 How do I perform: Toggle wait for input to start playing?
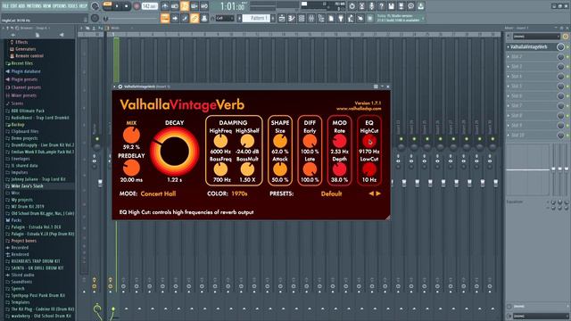pos(175,6)
